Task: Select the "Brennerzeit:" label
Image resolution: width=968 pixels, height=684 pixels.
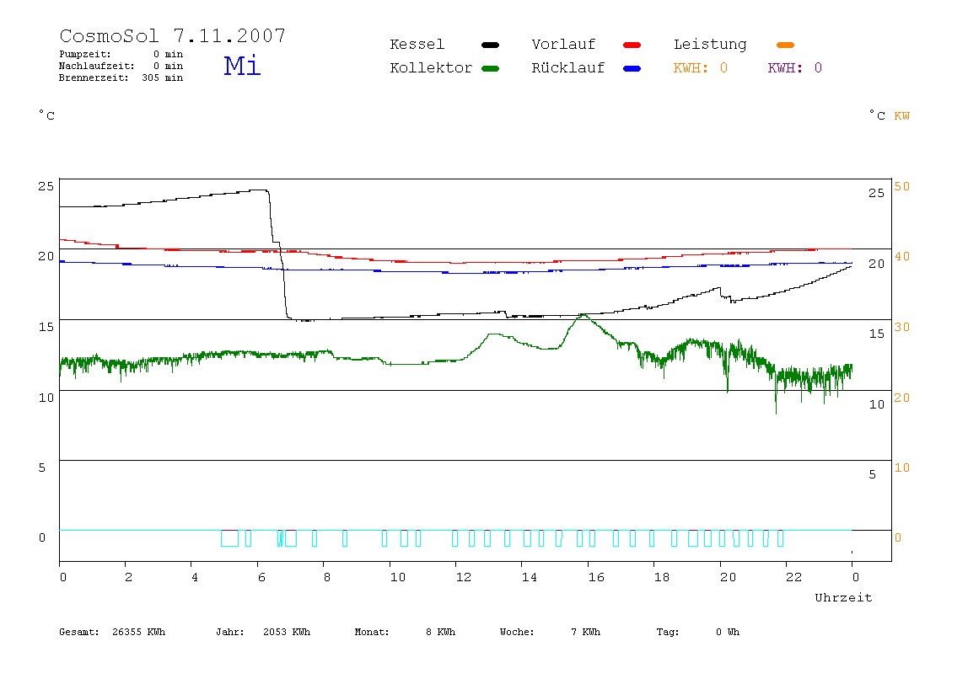Action: click(x=94, y=77)
